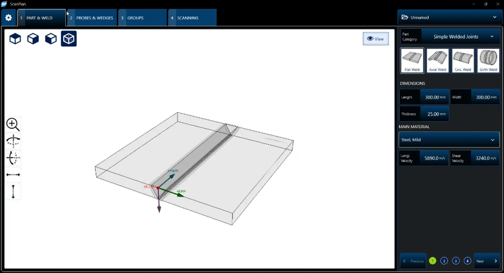Open the Scanning tab
The image size is (504, 273).
coord(192,17)
